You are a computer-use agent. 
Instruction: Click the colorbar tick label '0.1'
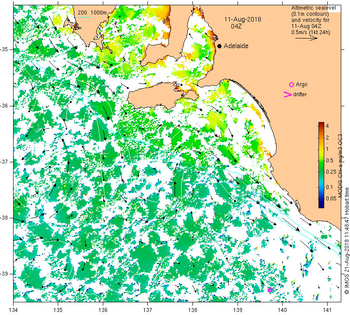(x=329, y=187)
